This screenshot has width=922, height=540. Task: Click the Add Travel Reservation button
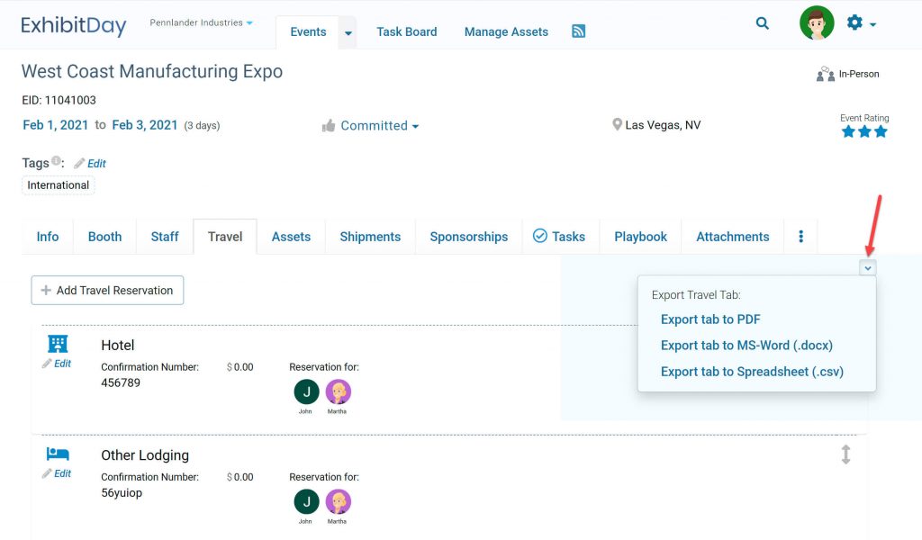pos(106,290)
